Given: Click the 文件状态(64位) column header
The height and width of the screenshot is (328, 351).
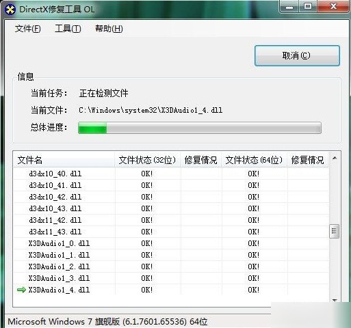Looking at the screenshot, I should click(x=254, y=160).
